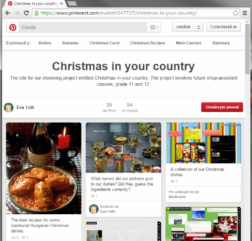Reload the page with refresh icon

click(x=26, y=13)
